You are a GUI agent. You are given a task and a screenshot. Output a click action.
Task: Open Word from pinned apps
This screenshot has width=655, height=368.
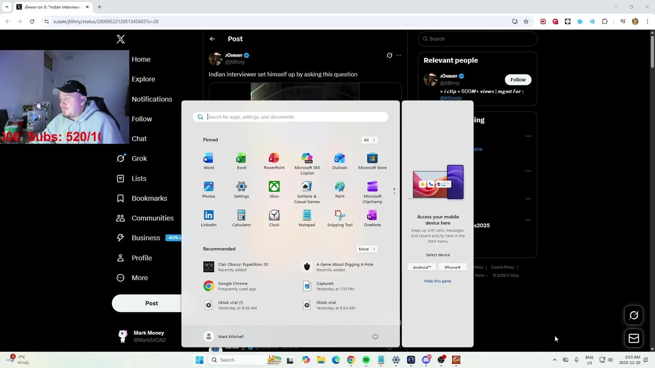209,161
